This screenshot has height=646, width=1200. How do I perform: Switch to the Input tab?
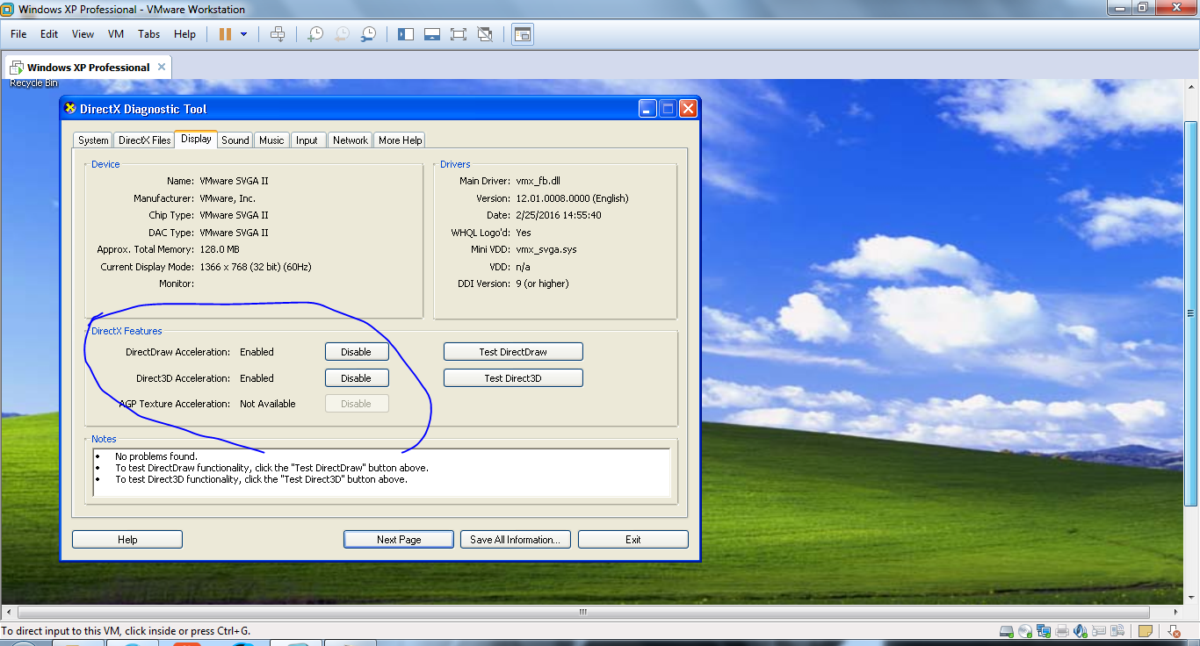[x=307, y=140]
